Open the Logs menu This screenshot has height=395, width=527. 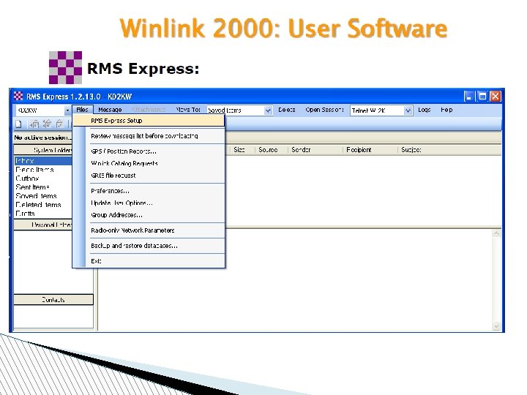coord(424,110)
